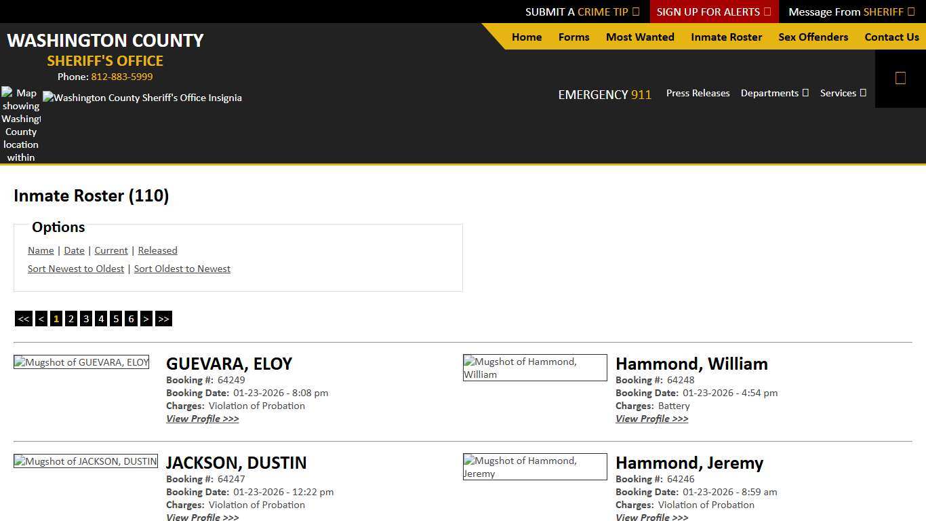Open the Most Wanted page

pos(639,37)
